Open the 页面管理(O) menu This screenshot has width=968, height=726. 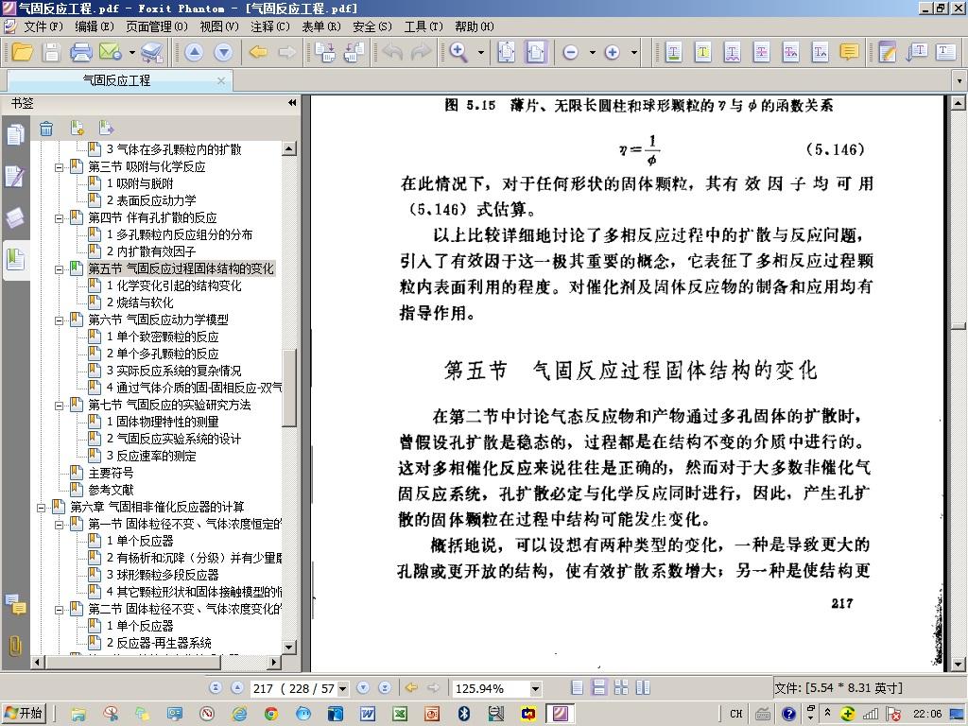point(157,26)
